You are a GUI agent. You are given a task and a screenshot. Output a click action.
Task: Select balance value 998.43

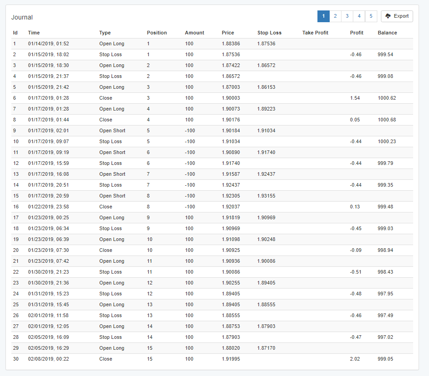[x=385, y=272]
